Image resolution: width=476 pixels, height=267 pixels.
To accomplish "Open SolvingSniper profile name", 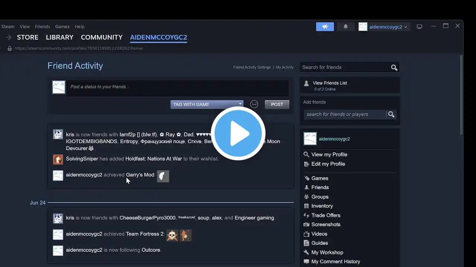I will [82, 159].
